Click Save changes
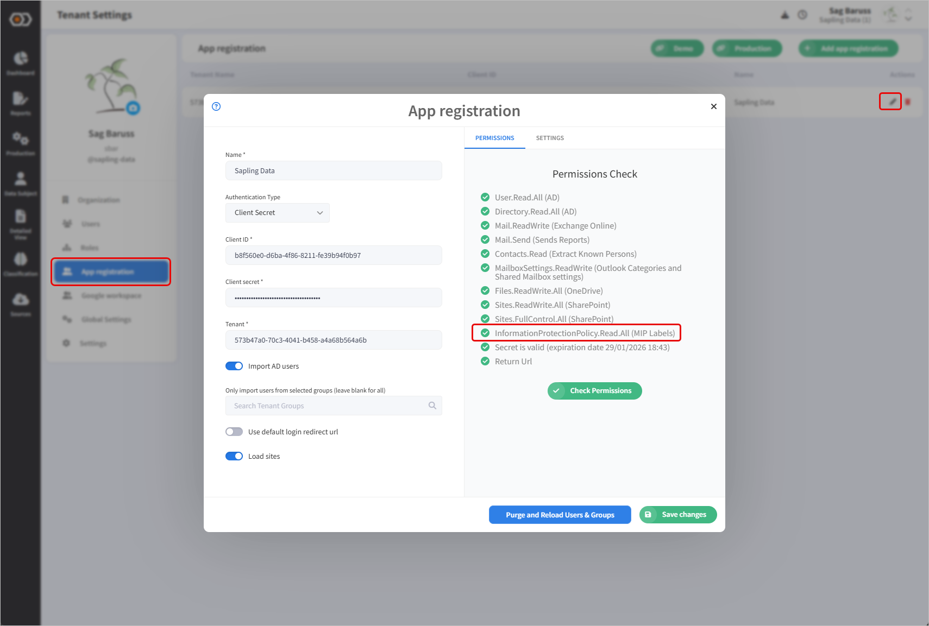929x626 pixels. point(678,514)
